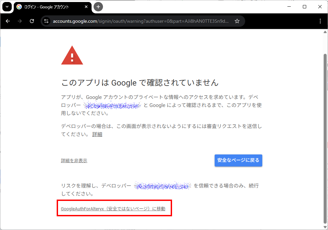Click the back navigation arrow

[8, 21]
